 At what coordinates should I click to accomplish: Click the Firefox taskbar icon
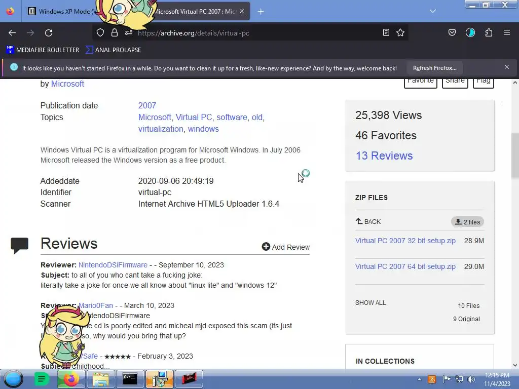point(71,379)
